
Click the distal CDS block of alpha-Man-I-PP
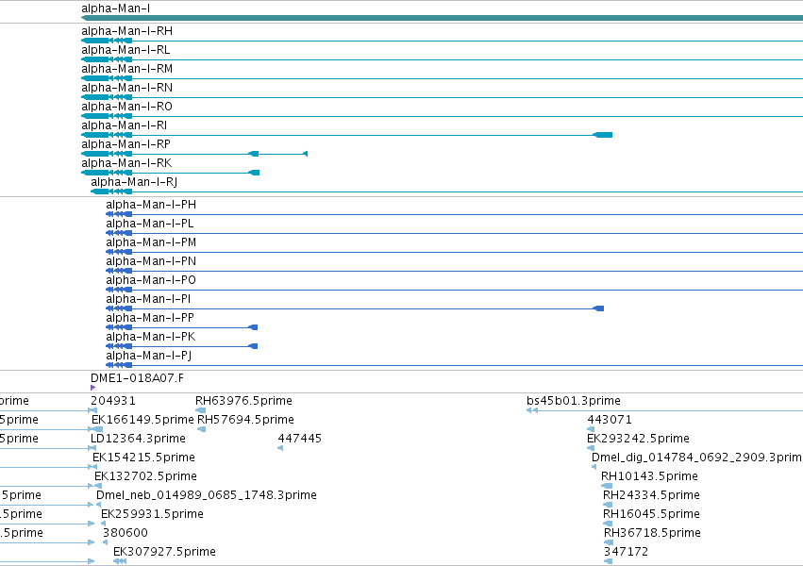pos(253,327)
